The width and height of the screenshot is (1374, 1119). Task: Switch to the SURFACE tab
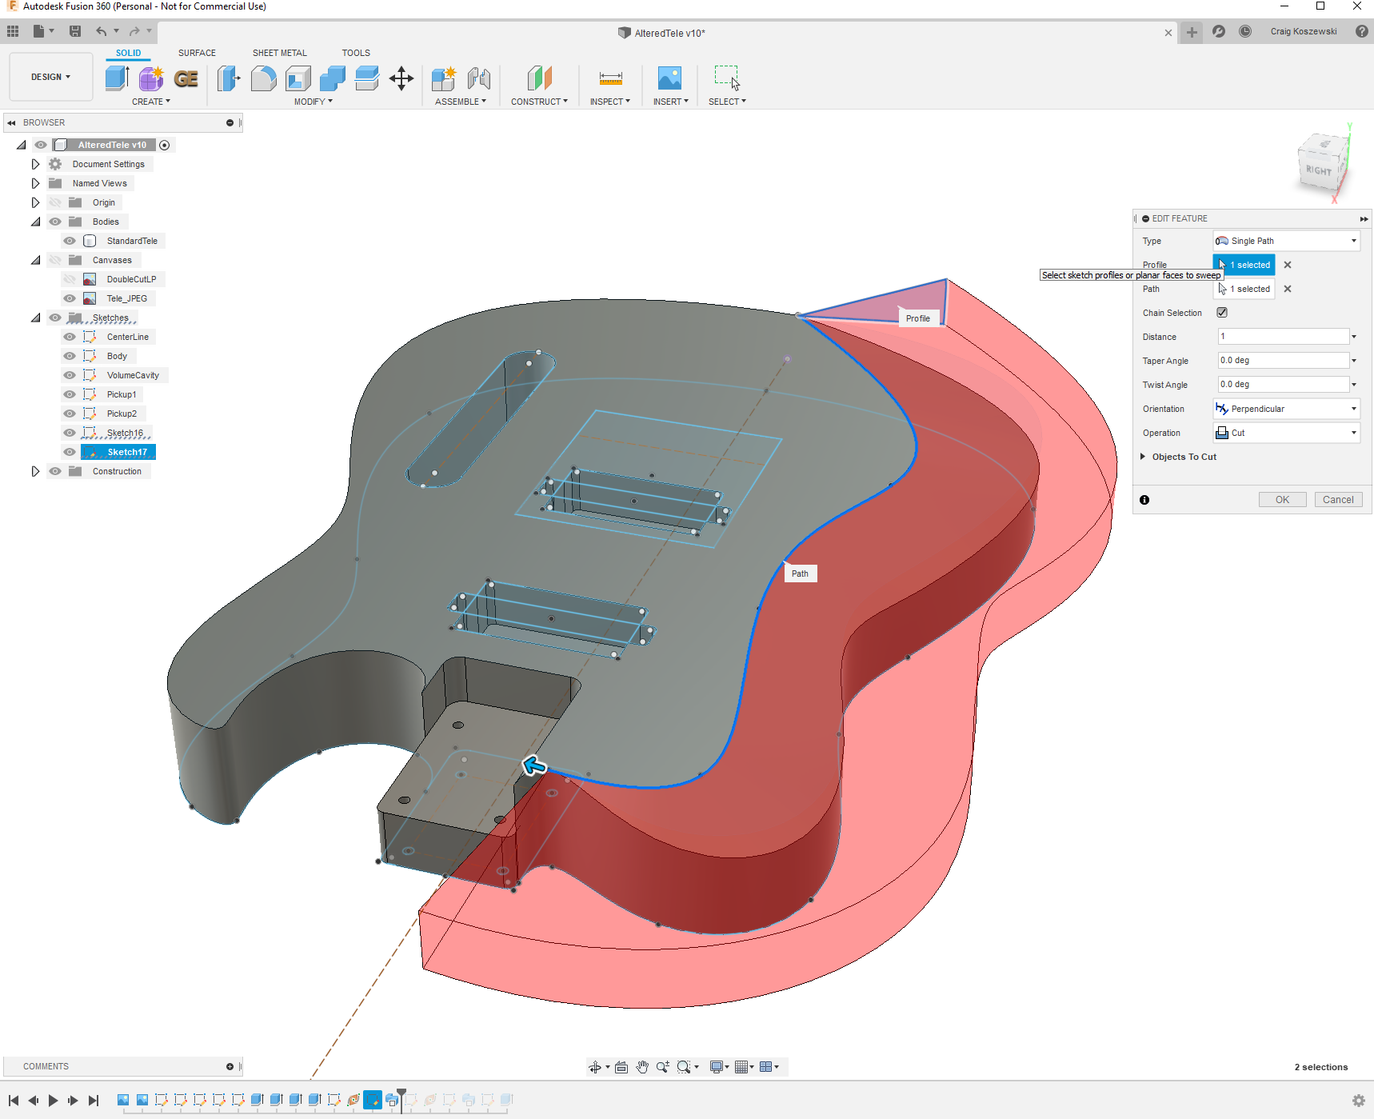coord(197,53)
